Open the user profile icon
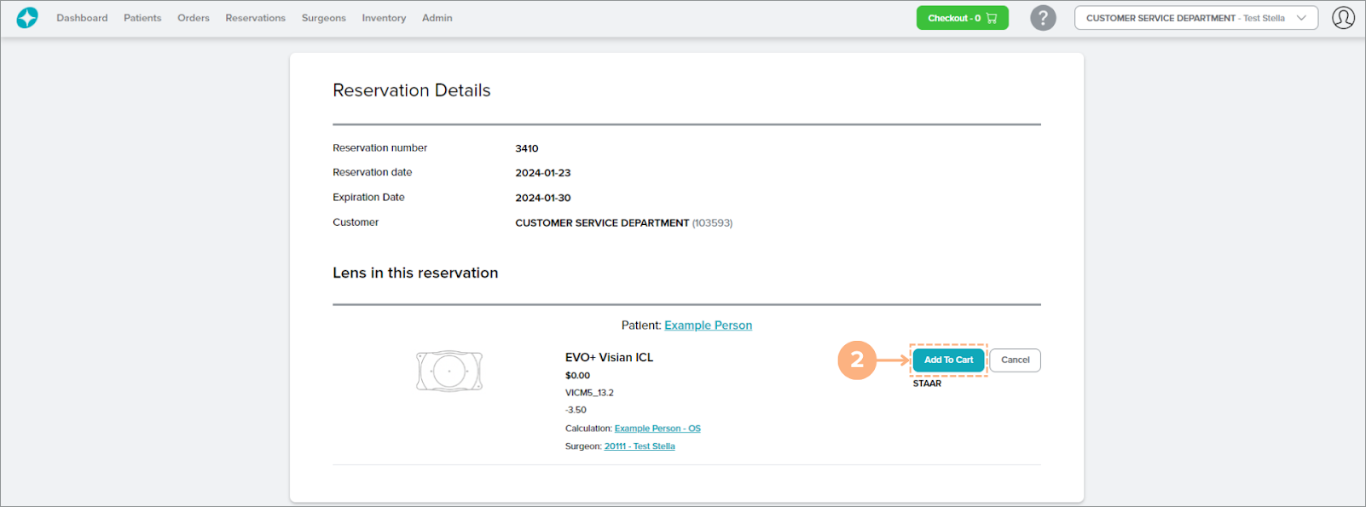This screenshot has height=507, width=1366. click(x=1343, y=18)
